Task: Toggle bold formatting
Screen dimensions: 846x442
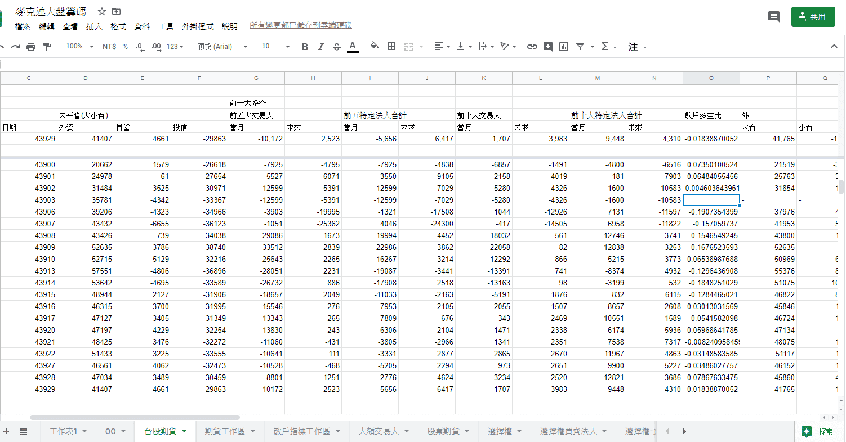Action: (x=305, y=47)
